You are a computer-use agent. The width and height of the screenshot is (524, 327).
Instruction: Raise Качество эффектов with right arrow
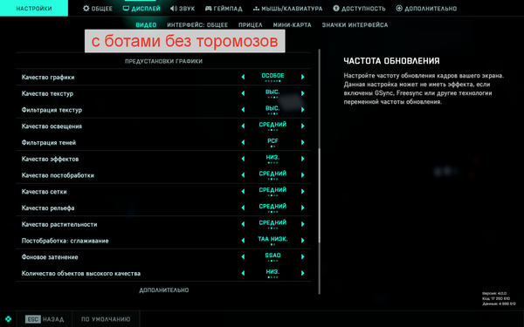303,159
